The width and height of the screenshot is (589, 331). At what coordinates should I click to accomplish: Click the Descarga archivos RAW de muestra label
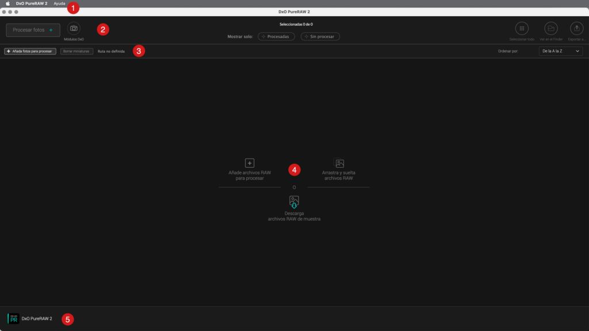coord(294,216)
